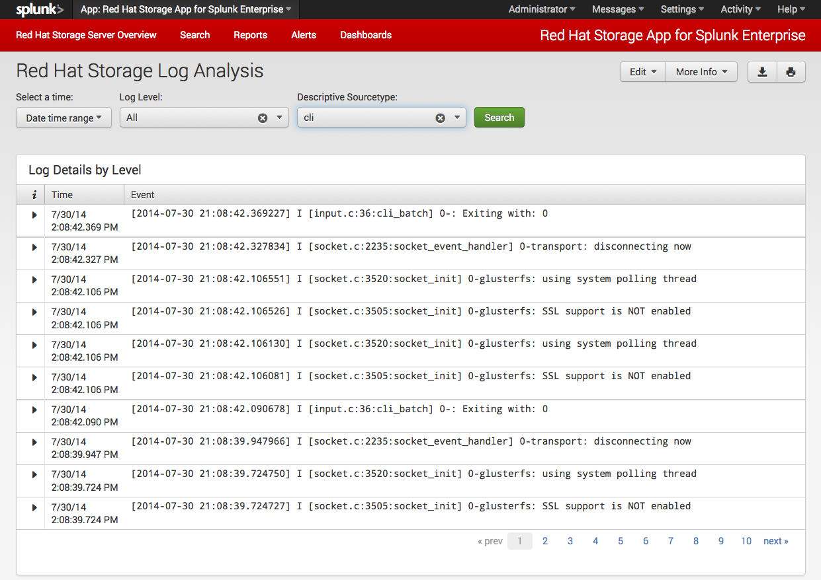Click the Splunk logo
The width and height of the screenshot is (821, 580).
coord(40,9)
